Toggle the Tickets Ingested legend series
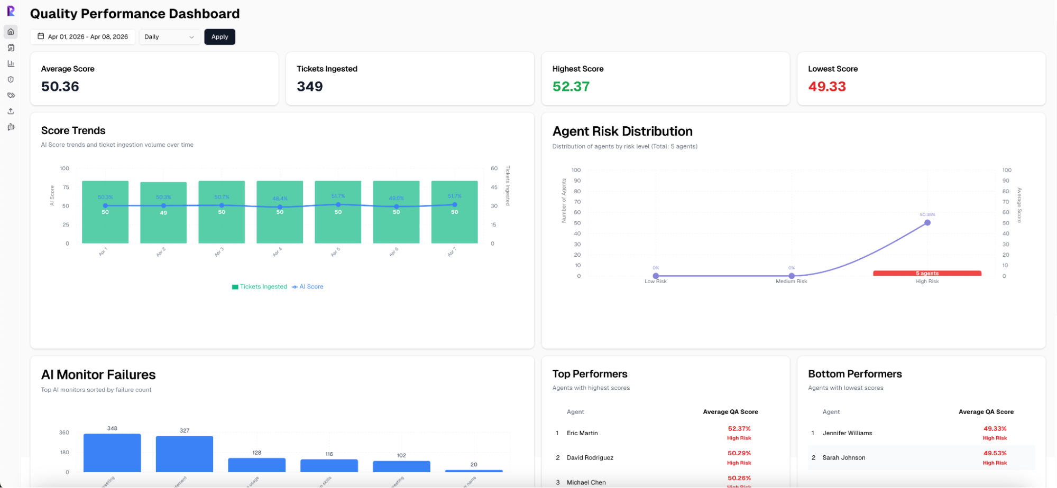The height and width of the screenshot is (488, 1057). (259, 287)
